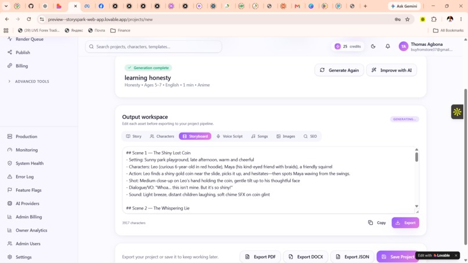Switch to the Characters tab
This screenshot has height=263, width=468.
[162, 136]
